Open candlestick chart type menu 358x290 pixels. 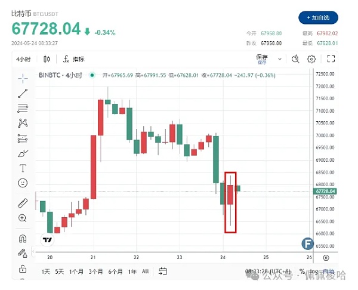point(47,59)
